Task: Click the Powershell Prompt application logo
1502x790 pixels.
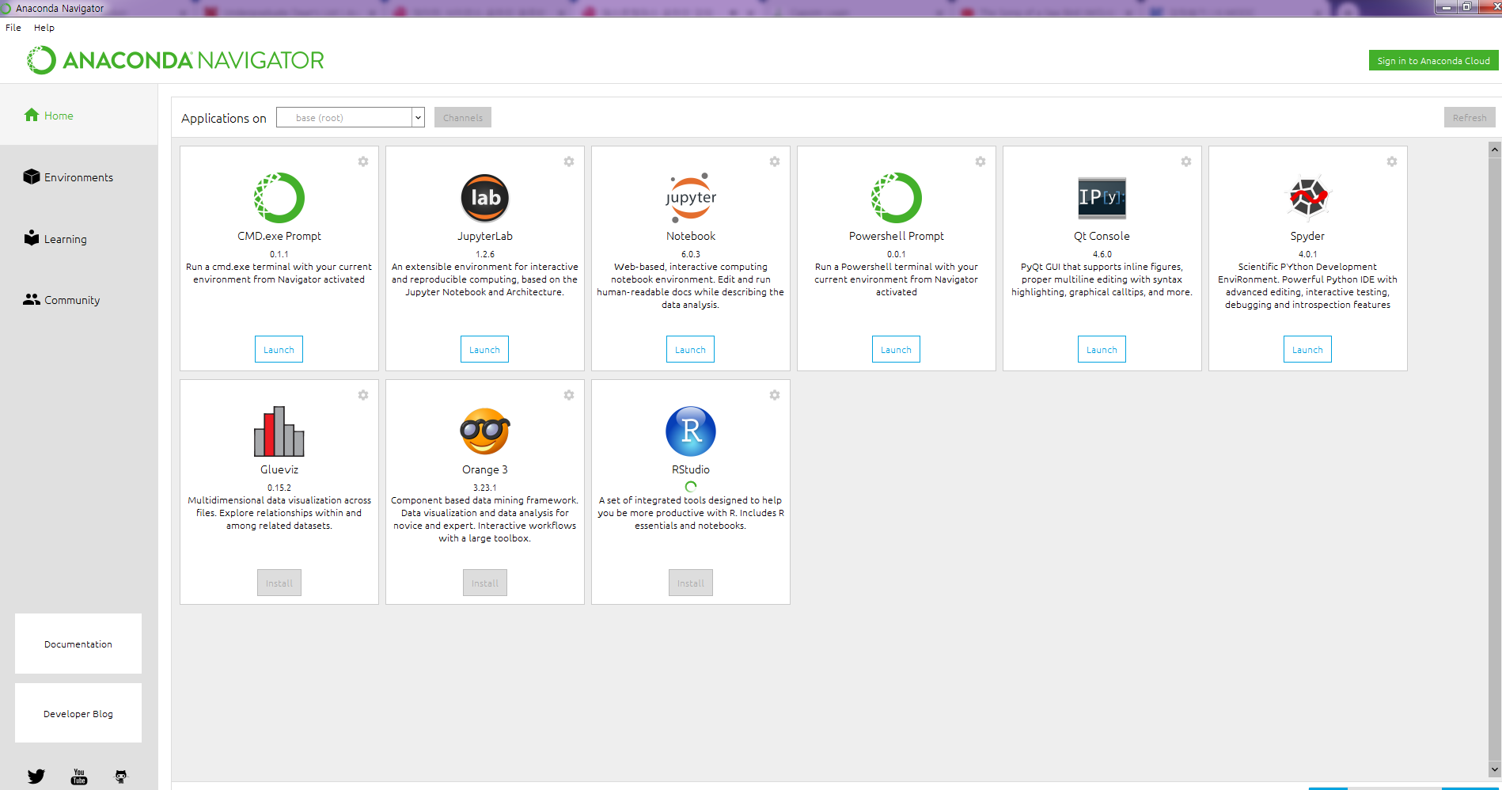Action: click(x=897, y=198)
